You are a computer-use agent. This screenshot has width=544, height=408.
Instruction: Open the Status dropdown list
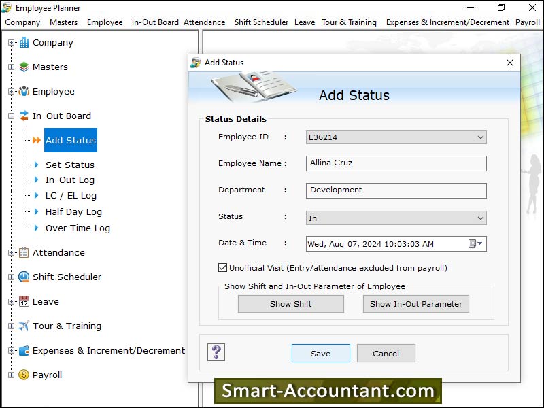481,218
